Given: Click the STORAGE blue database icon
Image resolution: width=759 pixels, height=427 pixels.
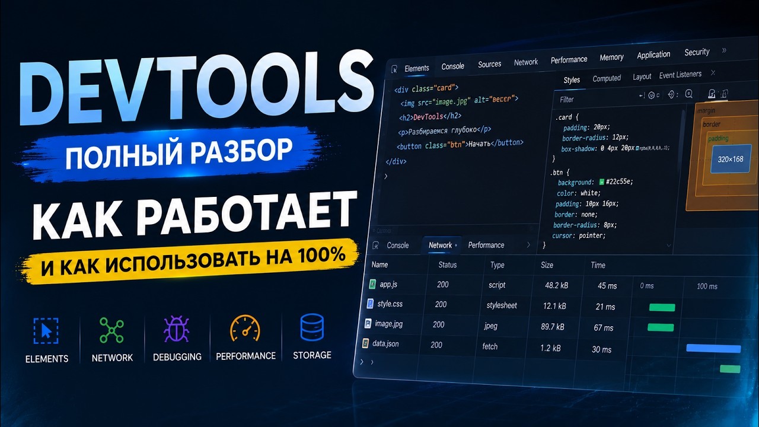Looking at the screenshot, I should click(312, 327).
